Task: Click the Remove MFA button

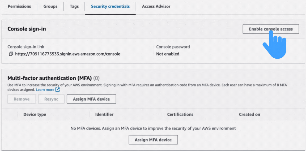Action: point(22,99)
